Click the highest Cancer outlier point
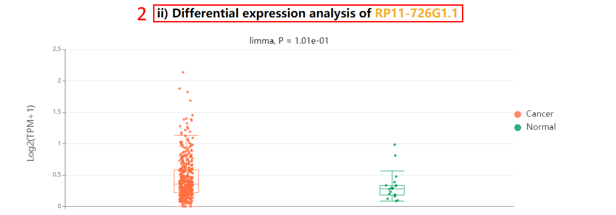616x215 pixels. pyautogui.click(x=183, y=72)
